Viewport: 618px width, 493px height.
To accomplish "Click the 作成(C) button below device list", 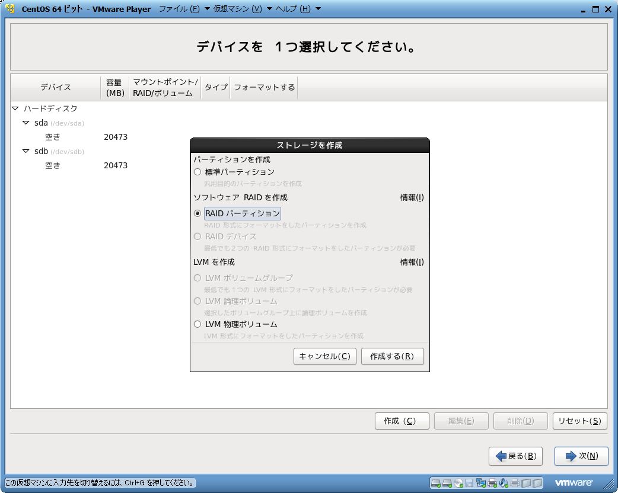I will tap(402, 421).
